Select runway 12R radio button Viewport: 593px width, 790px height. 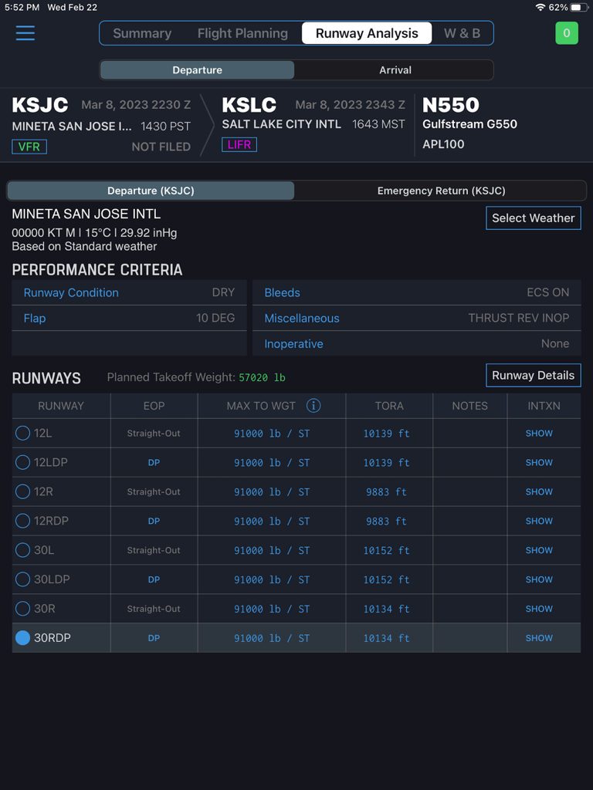pyautogui.click(x=22, y=491)
